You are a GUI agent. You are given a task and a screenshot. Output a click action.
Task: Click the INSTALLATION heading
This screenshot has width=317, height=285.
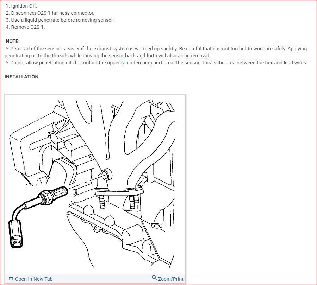coord(21,77)
